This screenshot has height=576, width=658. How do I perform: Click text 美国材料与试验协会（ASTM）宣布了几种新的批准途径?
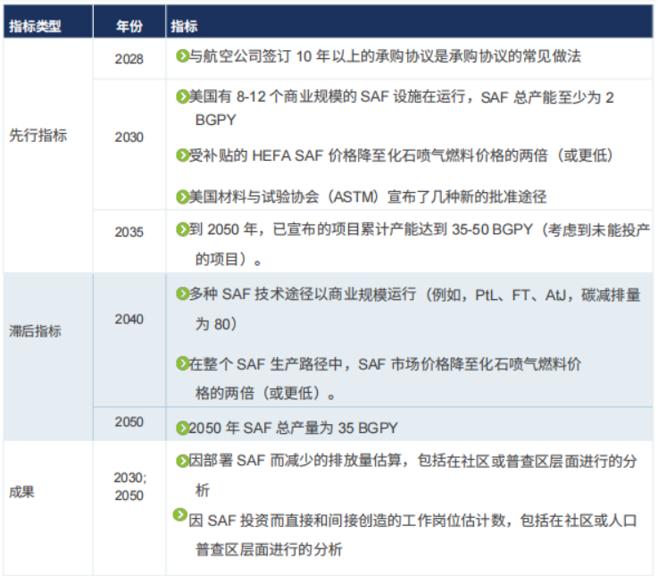point(368,196)
